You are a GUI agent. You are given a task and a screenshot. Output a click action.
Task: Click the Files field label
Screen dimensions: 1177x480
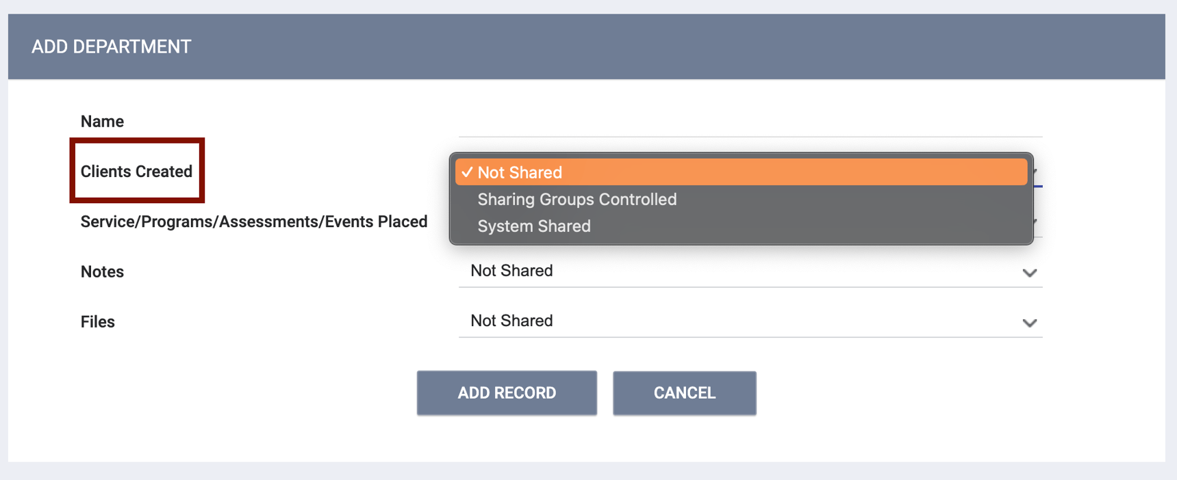tap(97, 321)
